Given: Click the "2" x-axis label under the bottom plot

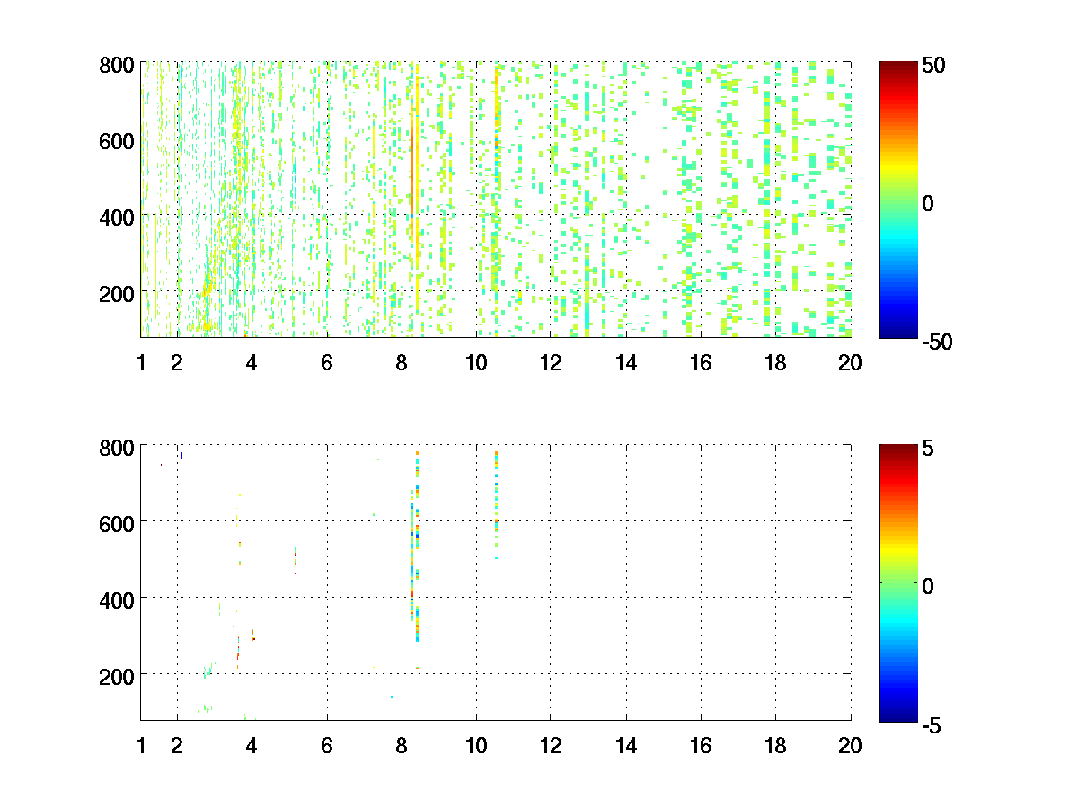Looking at the screenshot, I should [x=177, y=745].
